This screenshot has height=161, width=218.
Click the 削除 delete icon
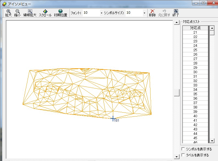click(x=152, y=13)
